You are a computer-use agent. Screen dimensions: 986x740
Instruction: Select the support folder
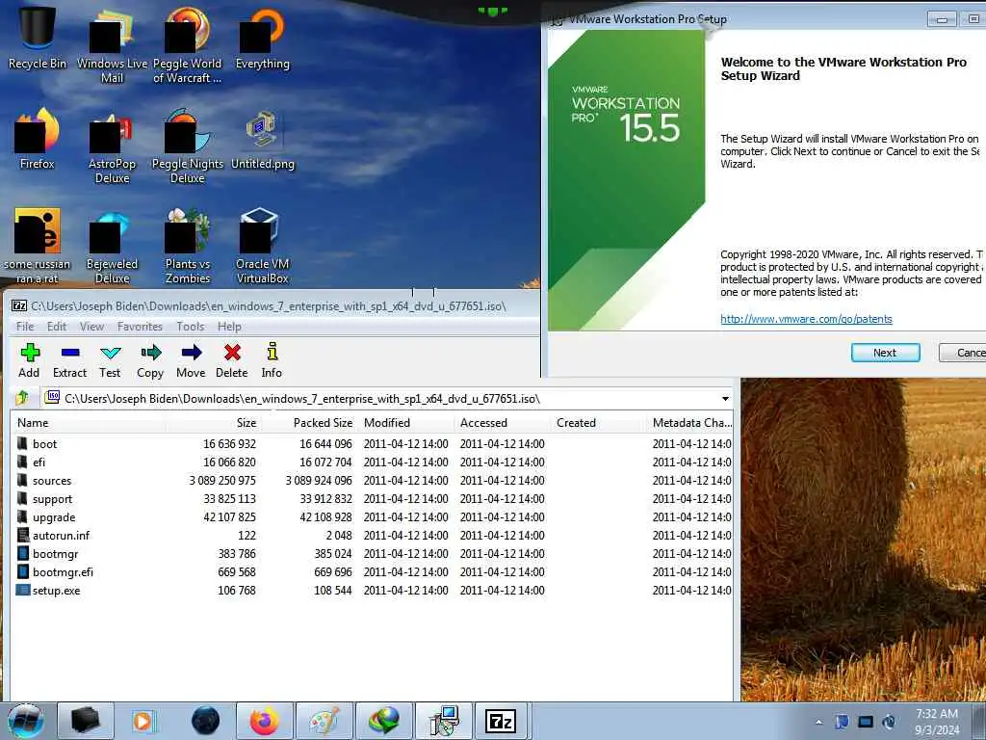pyautogui.click(x=373, y=498)
